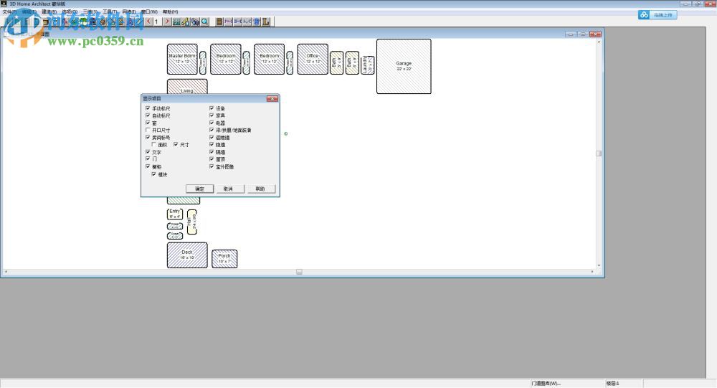The width and height of the screenshot is (717, 388).
Task: Toggle the 梁/拱腹/地面装潢 checkbox
Action: pyautogui.click(x=212, y=130)
